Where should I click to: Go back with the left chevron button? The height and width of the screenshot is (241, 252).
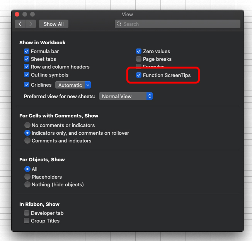(20, 24)
